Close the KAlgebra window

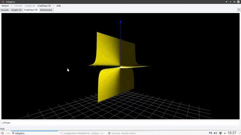(x=238, y=1)
